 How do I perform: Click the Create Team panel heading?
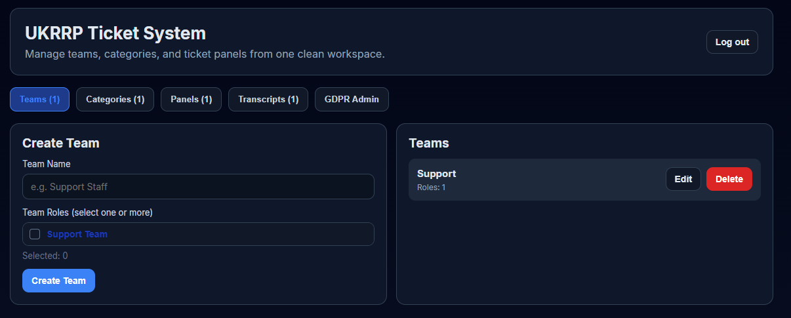[60, 143]
